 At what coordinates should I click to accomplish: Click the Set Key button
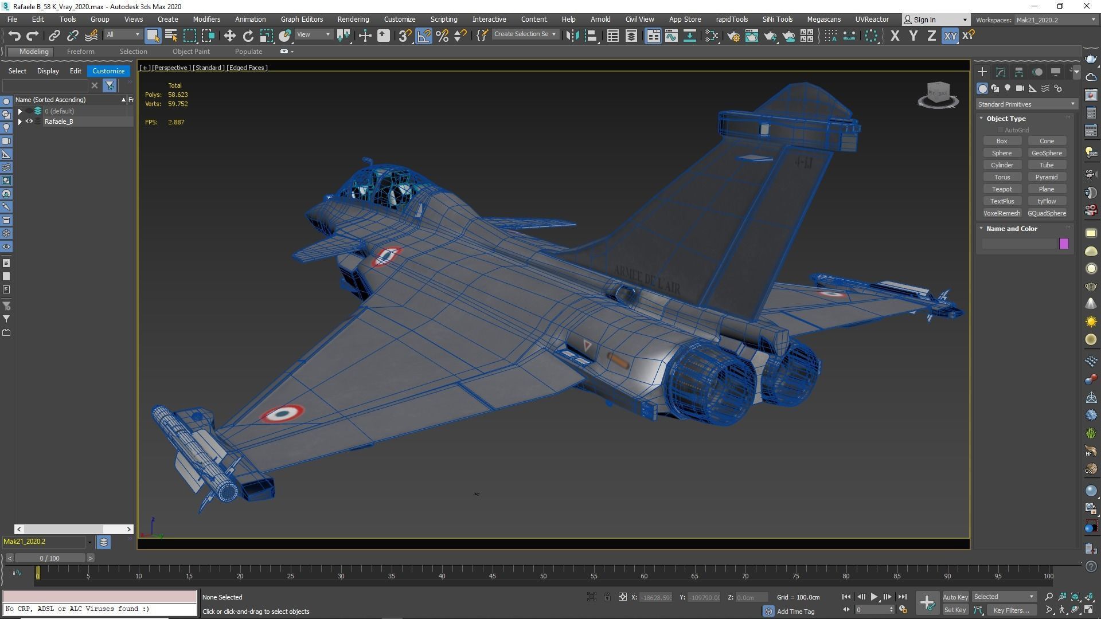click(x=955, y=610)
